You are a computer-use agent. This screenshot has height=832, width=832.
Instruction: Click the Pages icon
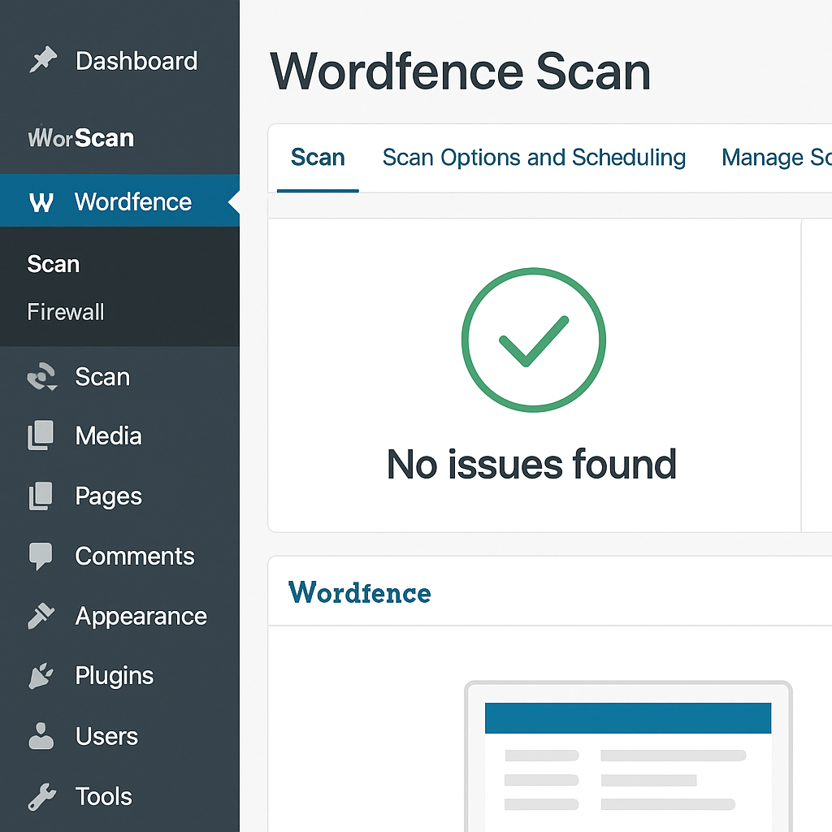(x=41, y=496)
